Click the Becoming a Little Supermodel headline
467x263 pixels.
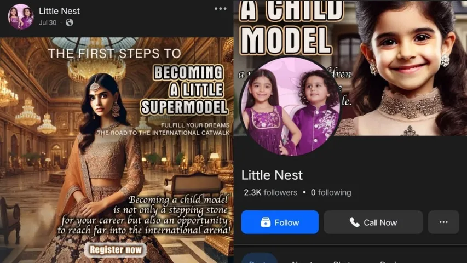tap(185, 90)
